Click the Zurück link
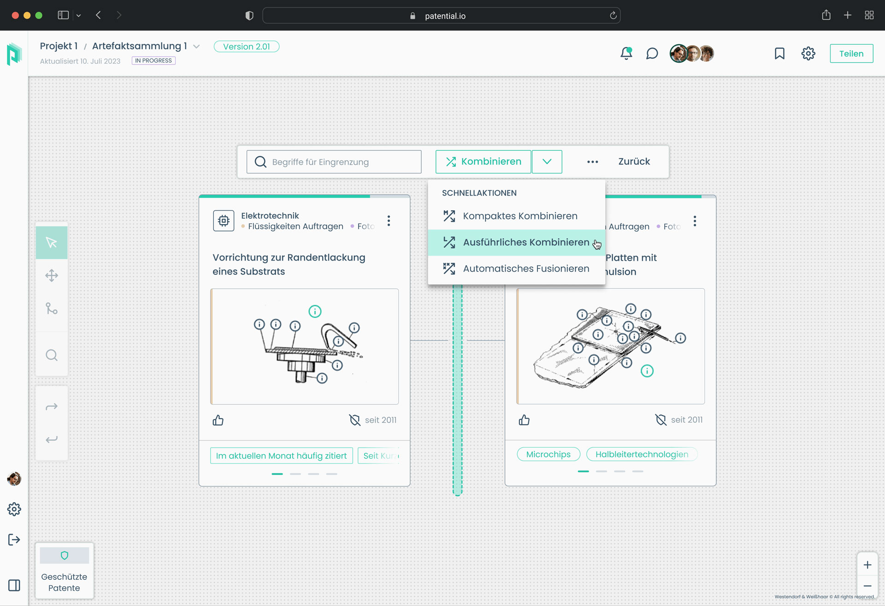 (634, 161)
